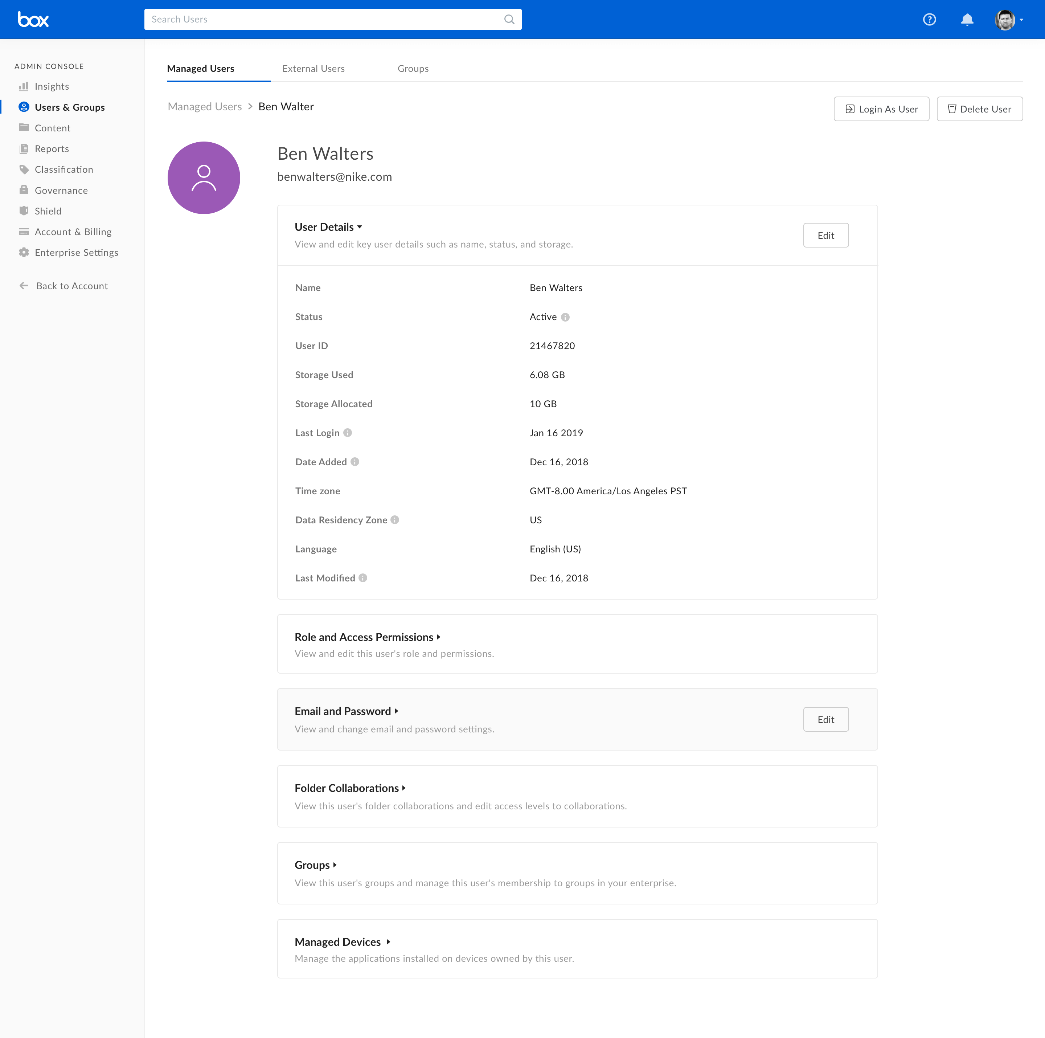This screenshot has width=1045, height=1038.
Task: Click the breadcrumb chevron separator
Action: (x=250, y=107)
